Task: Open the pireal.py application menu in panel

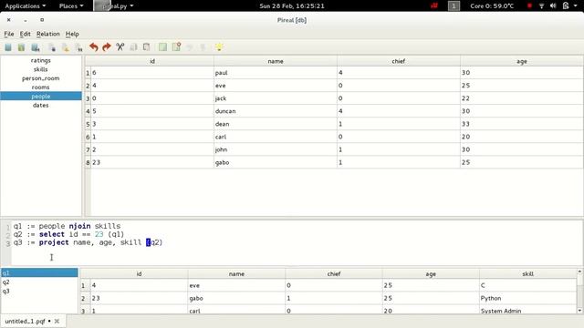Action: coord(113,6)
